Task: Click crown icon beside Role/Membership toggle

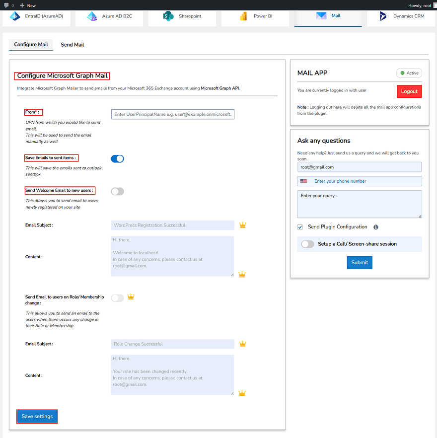Action: [x=131, y=296]
